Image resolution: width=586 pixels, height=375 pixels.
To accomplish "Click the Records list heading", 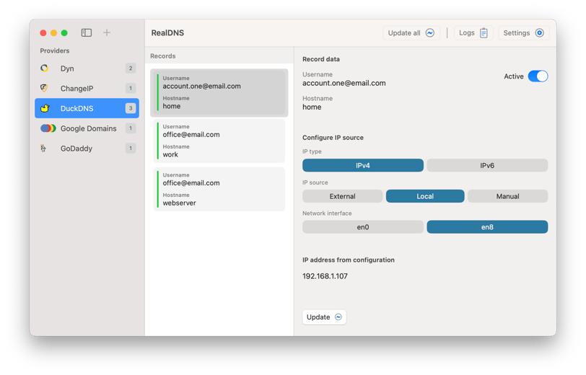I will click(163, 56).
